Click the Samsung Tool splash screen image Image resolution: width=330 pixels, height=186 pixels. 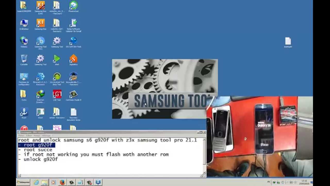(165, 89)
